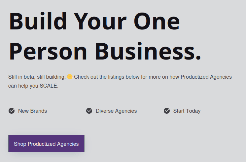This screenshot has height=162, width=246.
Task: Click the word One in the headline
Action: 160,20
